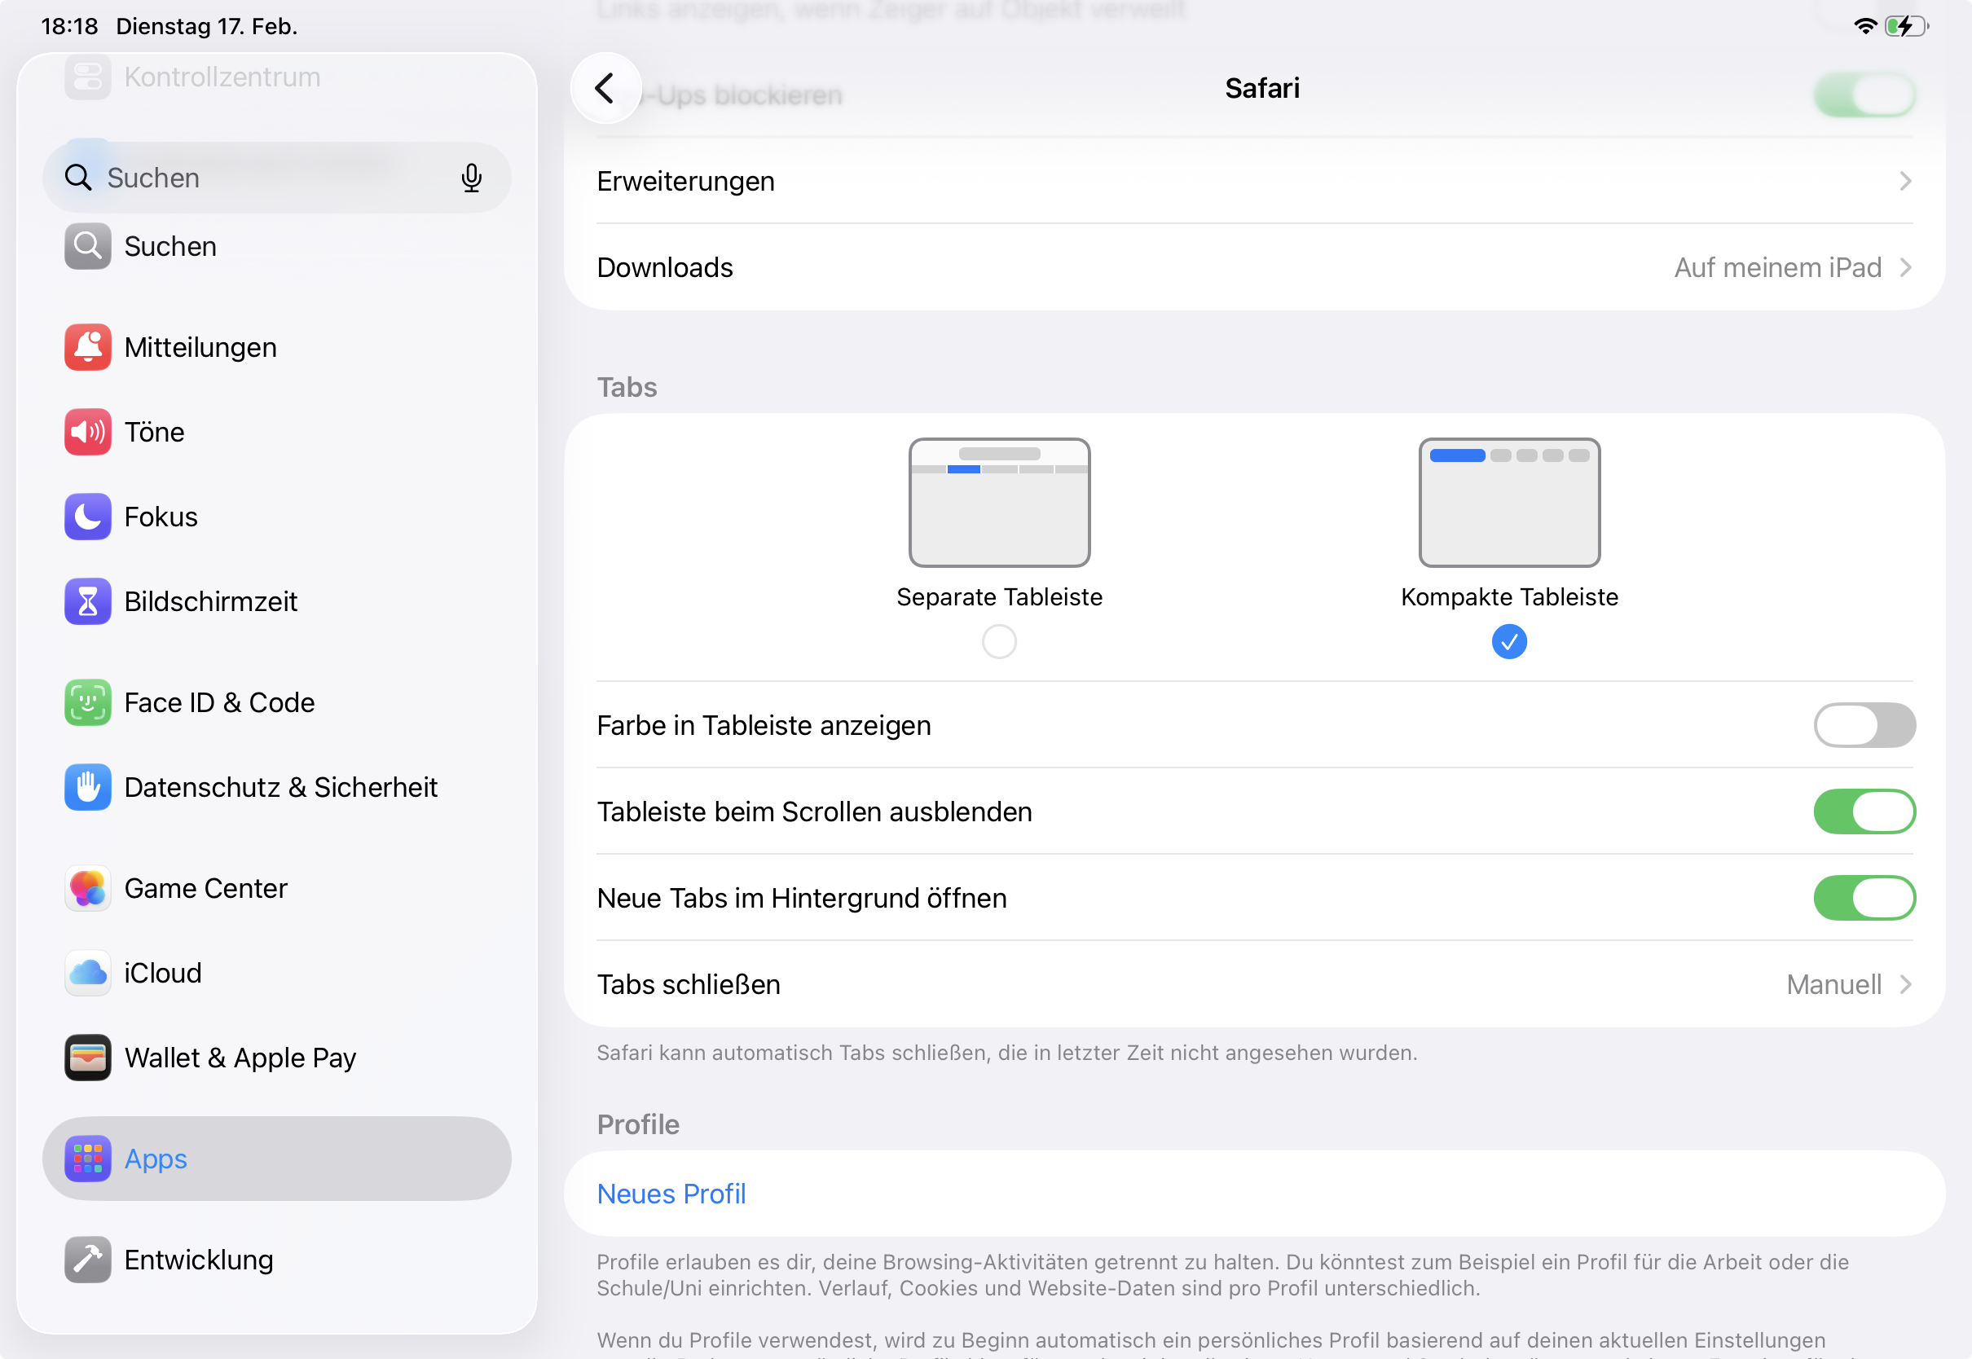The width and height of the screenshot is (1972, 1359).
Task: Open Face ID & Code icon
Action: click(88, 702)
